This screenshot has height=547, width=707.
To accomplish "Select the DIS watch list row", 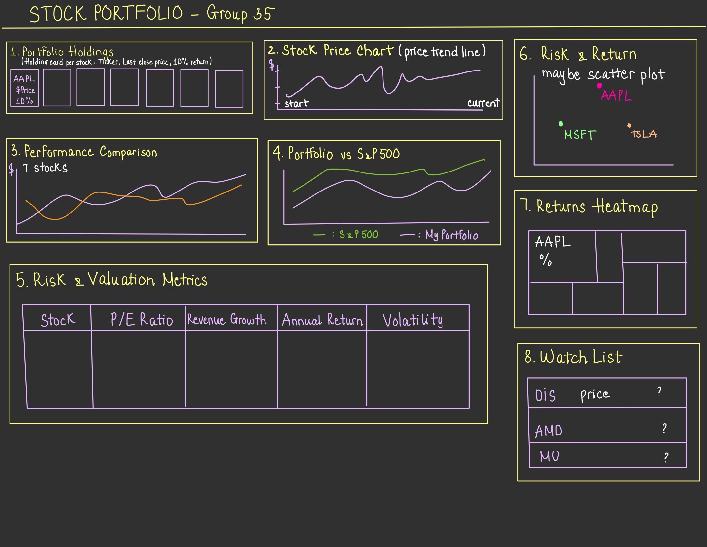I will (x=607, y=393).
